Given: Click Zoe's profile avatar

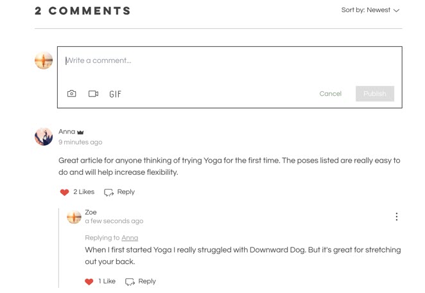Looking at the screenshot, I should 74,217.
